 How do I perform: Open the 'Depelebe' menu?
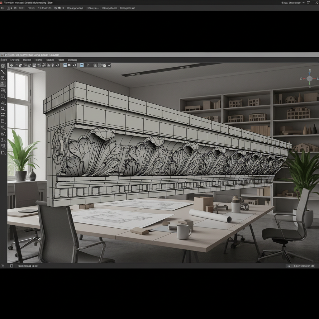(x=72, y=60)
